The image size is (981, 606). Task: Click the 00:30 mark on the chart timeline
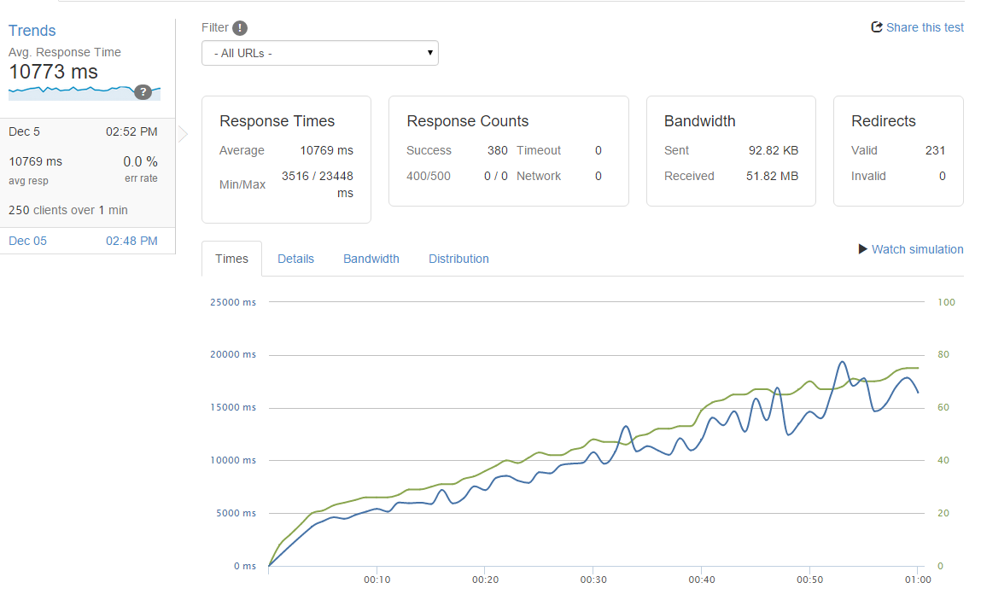(593, 580)
